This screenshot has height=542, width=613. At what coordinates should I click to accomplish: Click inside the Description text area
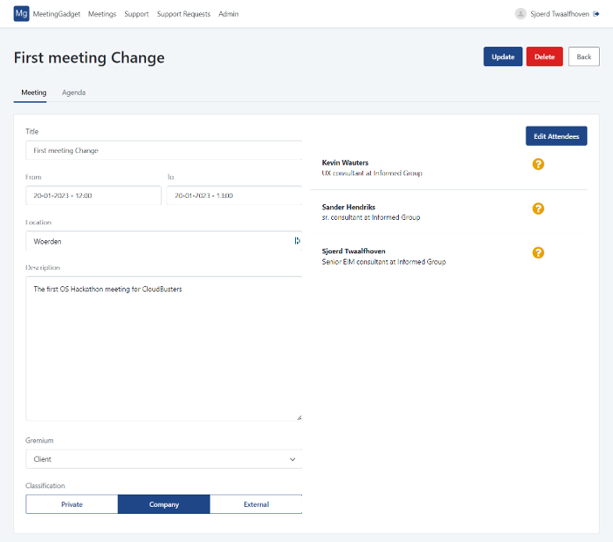point(163,349)
